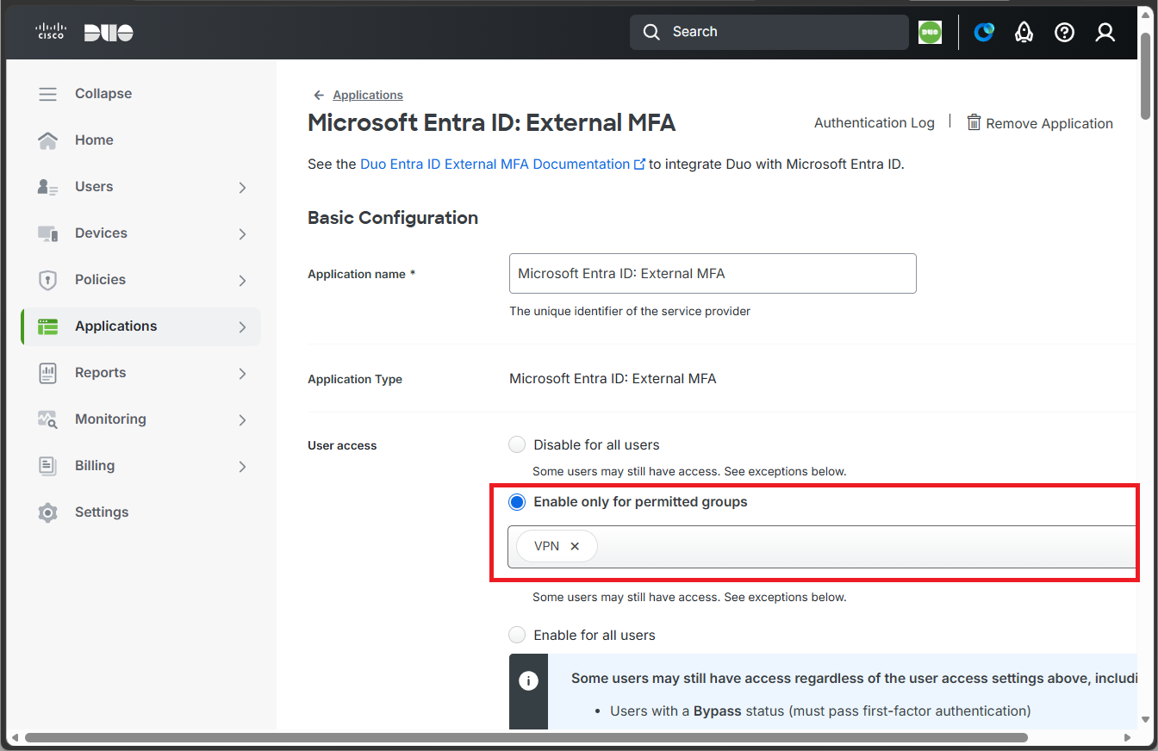
Task: Click the Policies shield icon
Action: pos(48,280)
